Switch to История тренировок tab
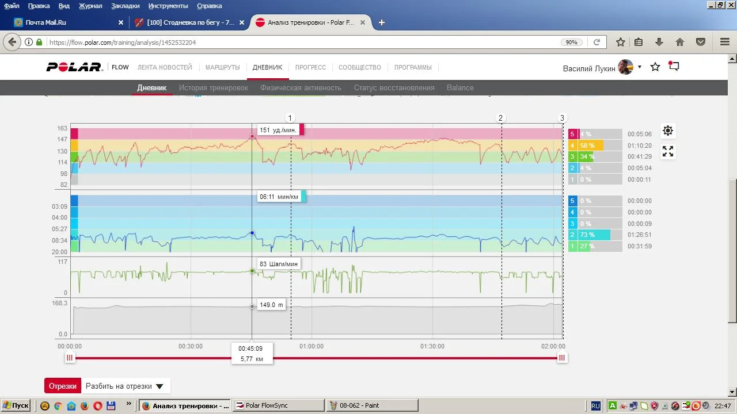This screenshot has width=737, height=414. (x=213, y=88)
